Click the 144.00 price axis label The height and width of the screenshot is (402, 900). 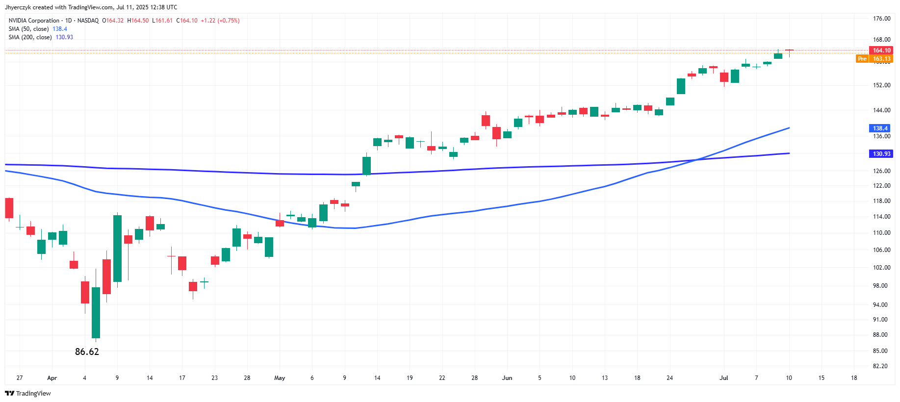[x=881, y=110]
